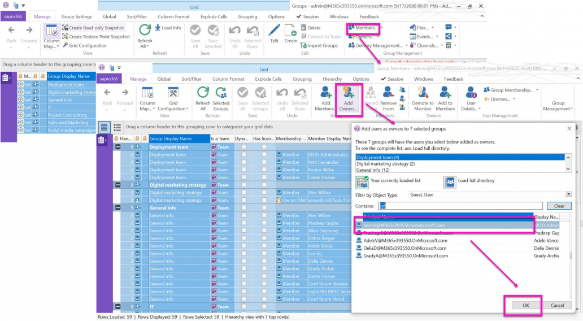This screenshot has width=583, height=321.
Task: Open Filter by Object Type dropdown
Action: click(568, 194)
